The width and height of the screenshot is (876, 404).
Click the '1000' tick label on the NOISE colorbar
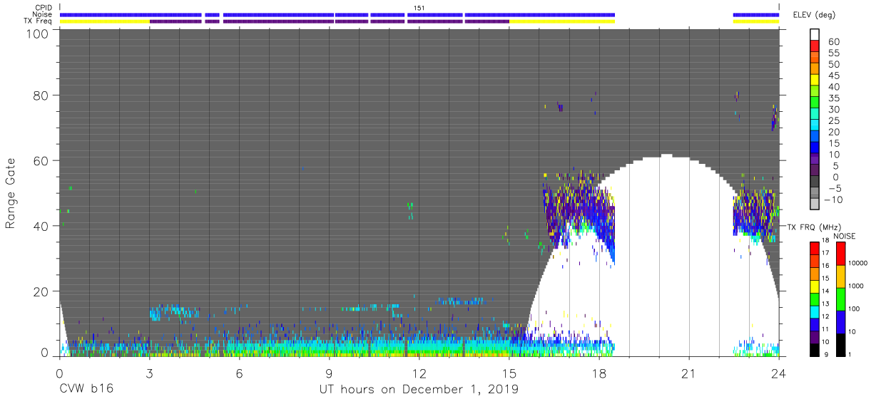click(857, 286)
